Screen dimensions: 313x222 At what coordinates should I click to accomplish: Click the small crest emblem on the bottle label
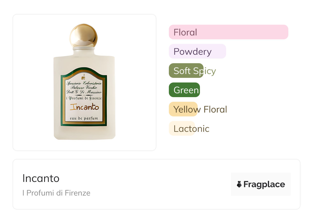click(x=84, y=77)
